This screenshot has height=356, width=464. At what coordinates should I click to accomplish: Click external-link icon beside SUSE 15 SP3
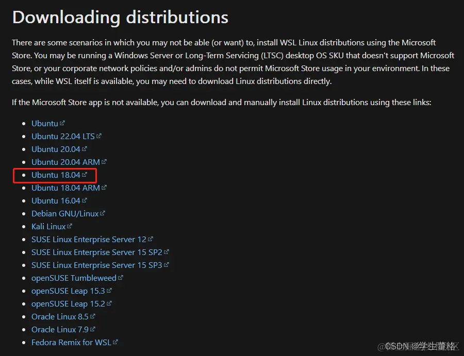click(167, 264)
